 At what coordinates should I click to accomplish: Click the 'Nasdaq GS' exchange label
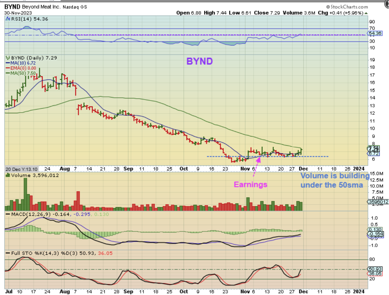[x=75, y=7]
